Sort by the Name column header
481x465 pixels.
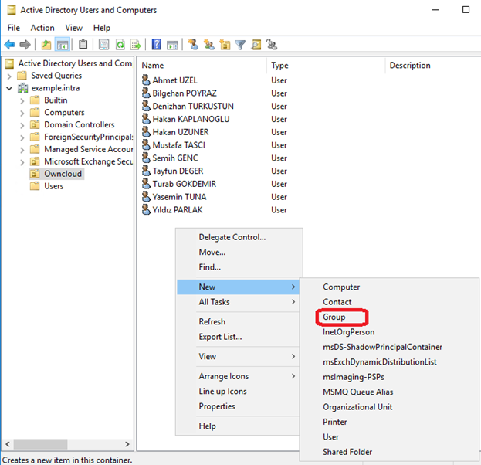tap(202, 66)
